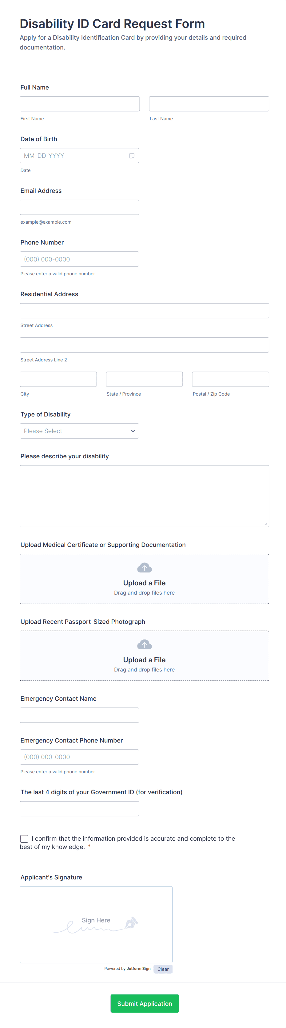
Task: Click the medical certificate upload cloud icon
Action: click(145, 567)
